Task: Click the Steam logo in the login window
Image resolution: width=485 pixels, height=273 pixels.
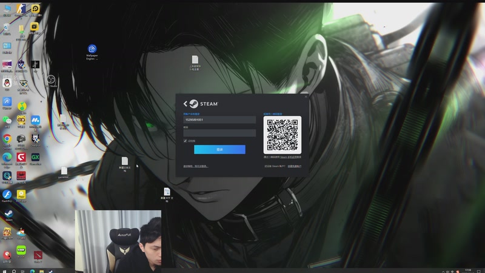Action: coord(204,104)
